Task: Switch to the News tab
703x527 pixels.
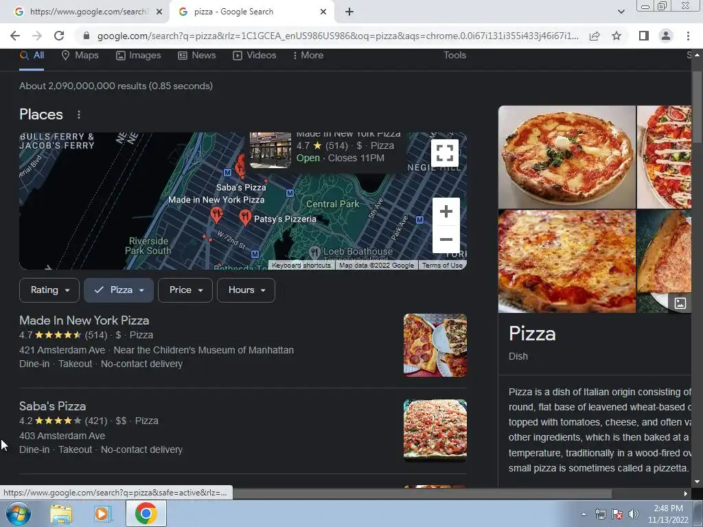Action: (x=197, y=56)
